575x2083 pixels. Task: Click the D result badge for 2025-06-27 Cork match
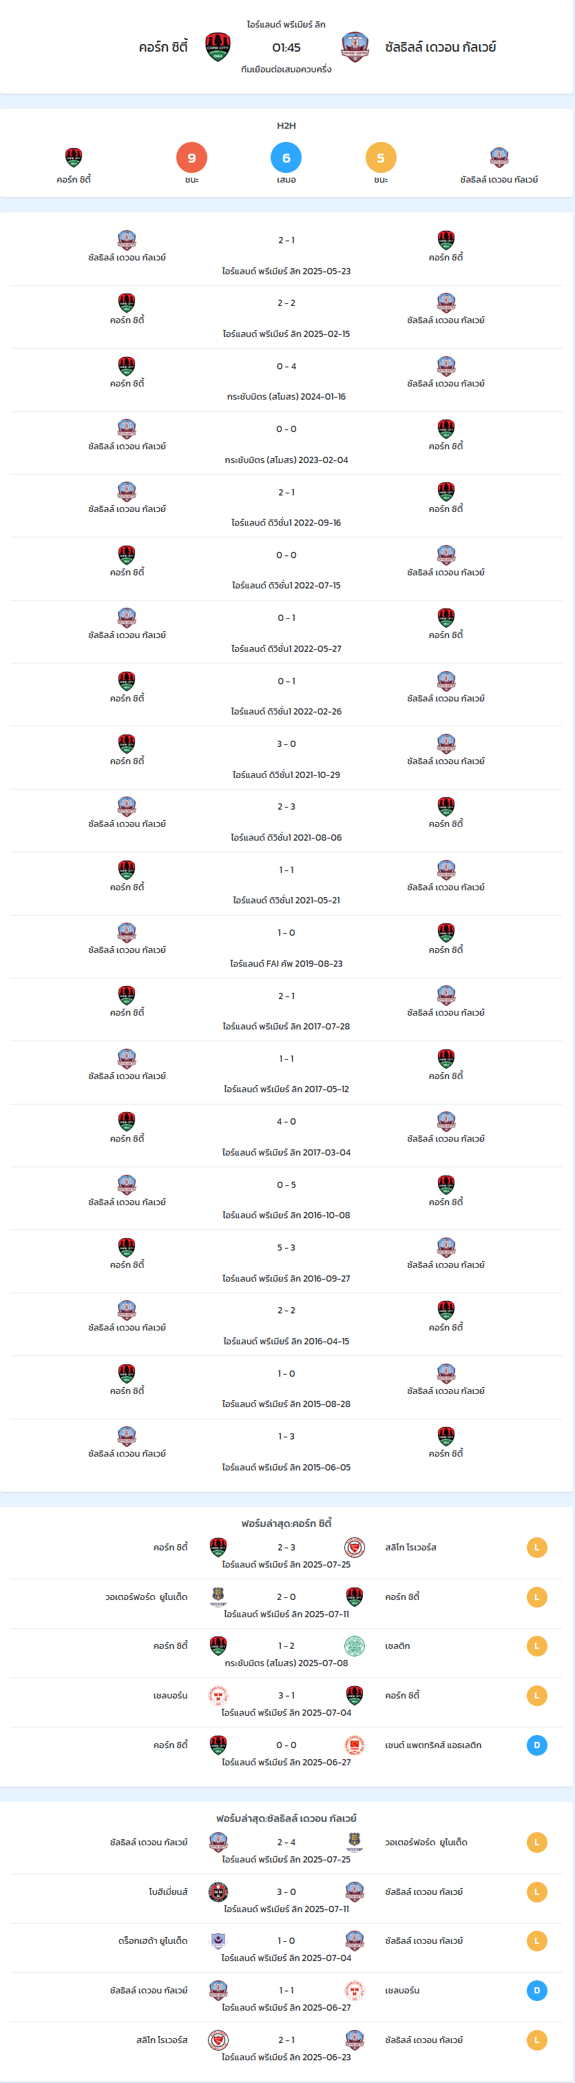537,1745
